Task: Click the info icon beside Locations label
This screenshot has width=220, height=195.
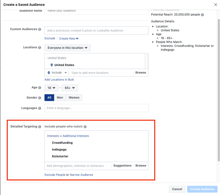Action: point(40,48)
